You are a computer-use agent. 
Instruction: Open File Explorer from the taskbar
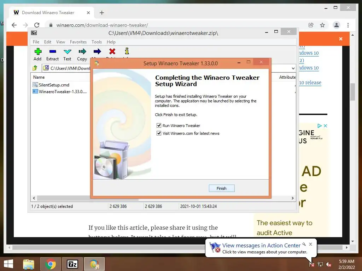pos(29,264)
